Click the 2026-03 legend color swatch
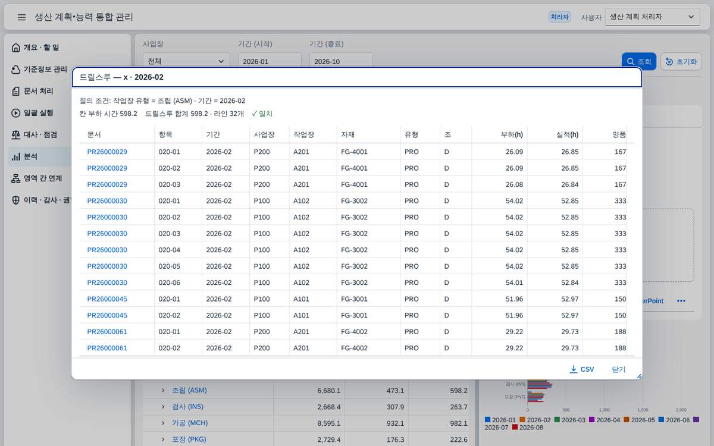This screenshot has width=714, height=446. 557,420
